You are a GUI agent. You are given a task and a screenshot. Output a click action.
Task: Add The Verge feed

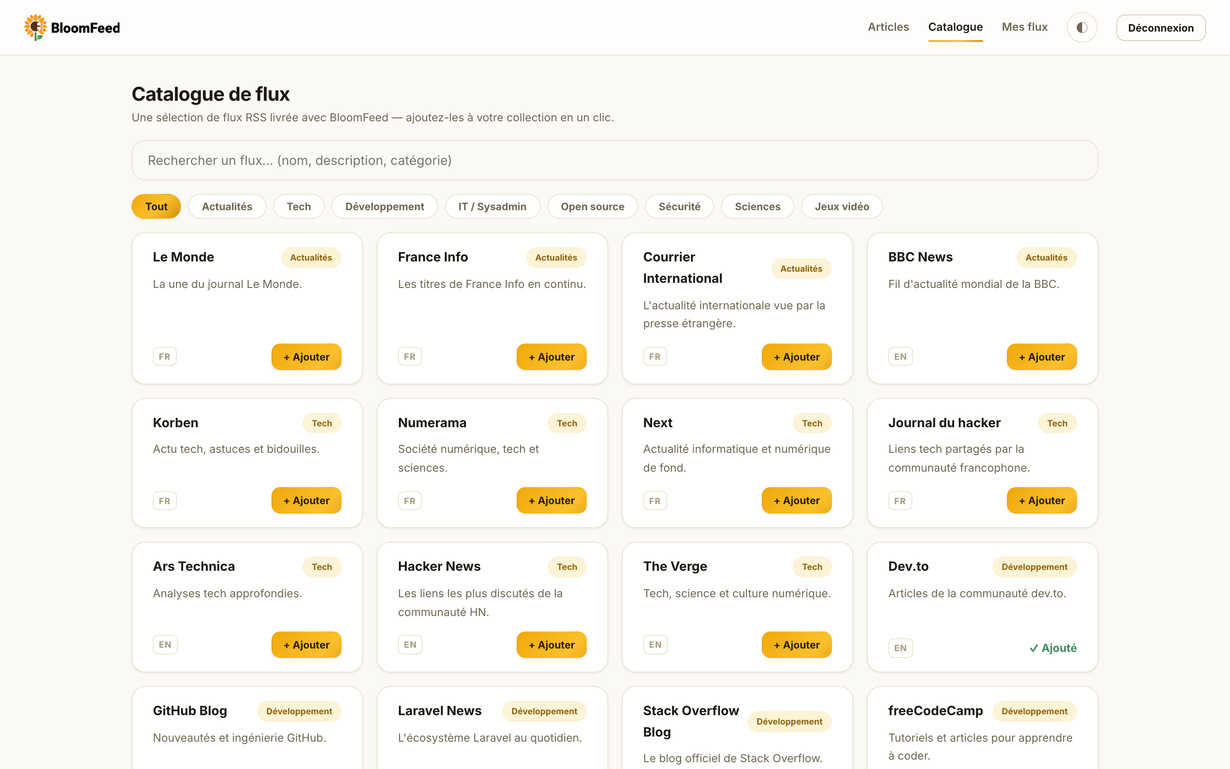pos(797,644)
